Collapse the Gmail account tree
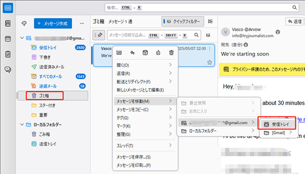305x174 pixels. tap(22, 38)
